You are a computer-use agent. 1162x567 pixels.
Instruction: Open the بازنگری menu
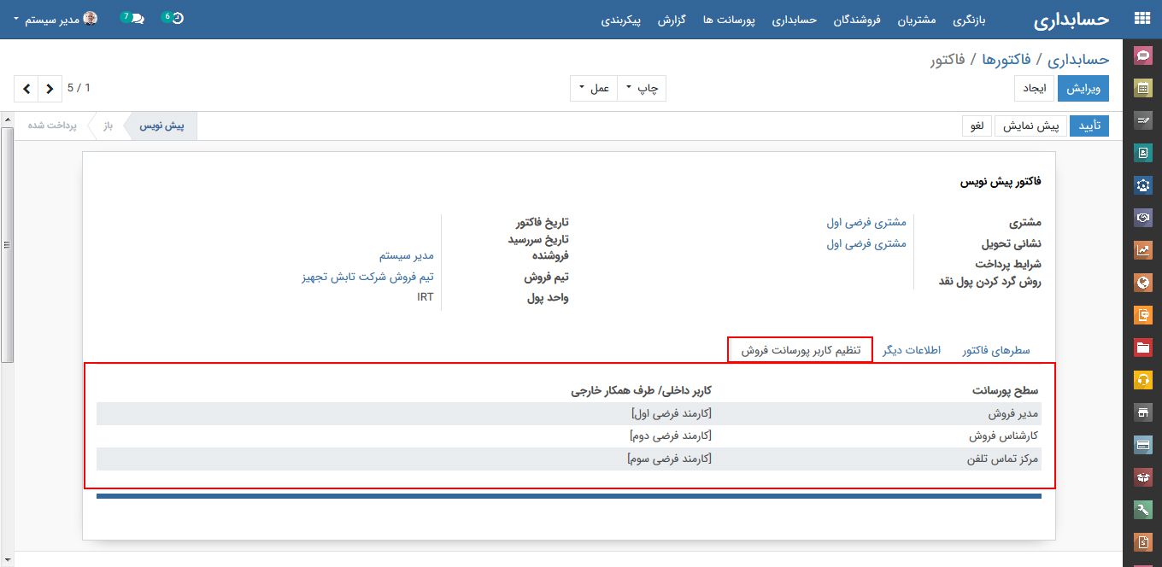(970, 19)
